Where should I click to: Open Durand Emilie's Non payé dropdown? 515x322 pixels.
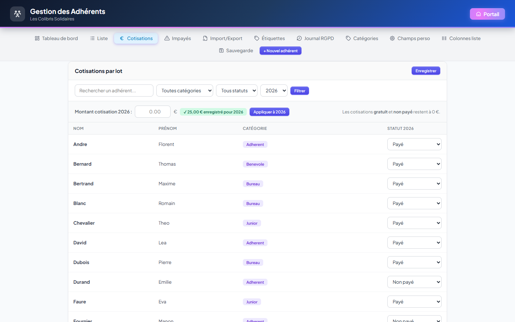click(415, 282)
